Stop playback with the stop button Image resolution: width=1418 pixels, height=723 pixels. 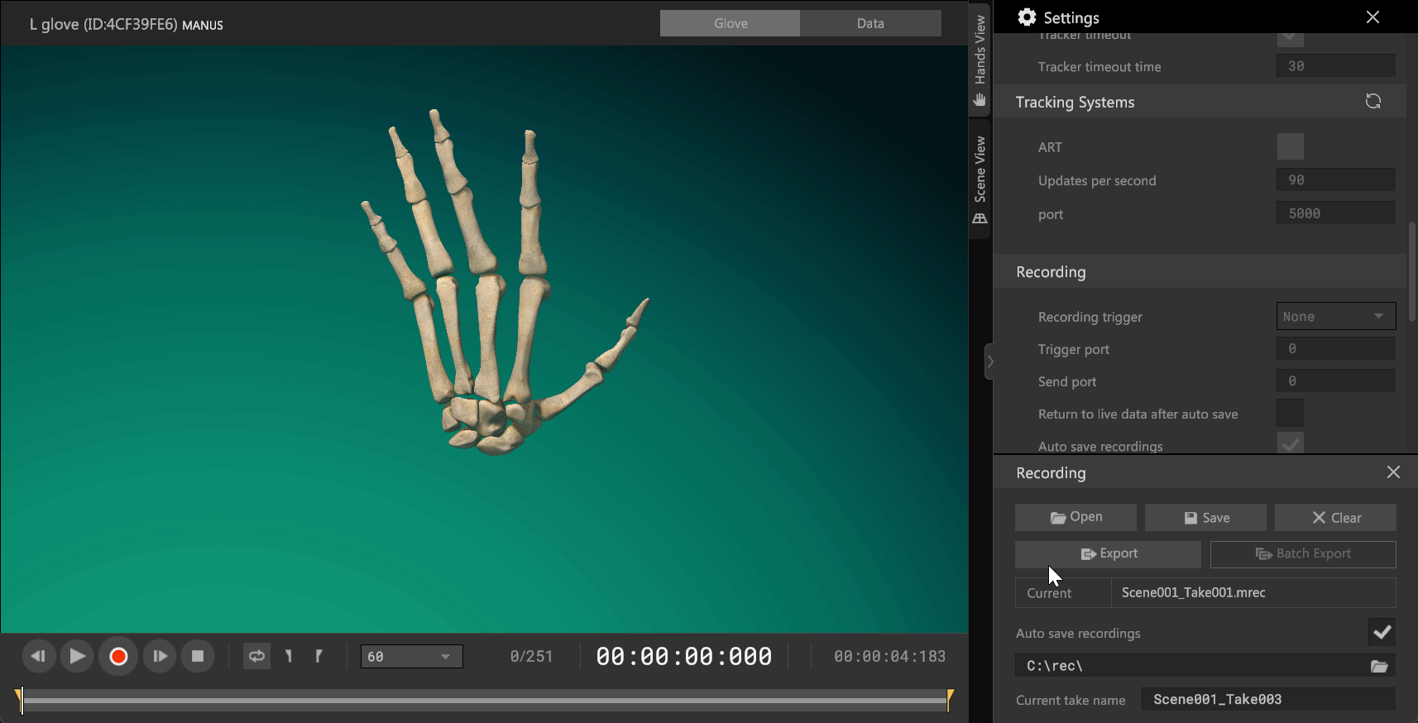click(x=198, y=657)
